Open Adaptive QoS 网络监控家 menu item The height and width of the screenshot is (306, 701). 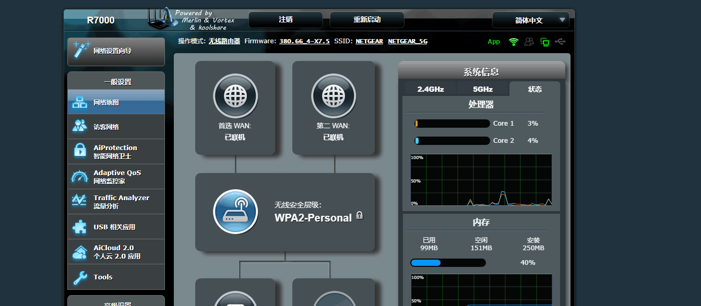(x=116, y=177)
